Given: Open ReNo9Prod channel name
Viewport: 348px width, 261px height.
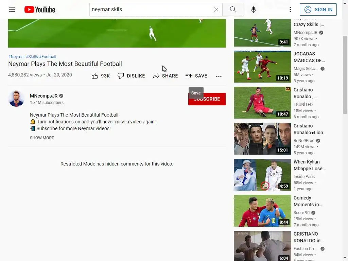Looking at the screenshot, I should coord(304,140).
